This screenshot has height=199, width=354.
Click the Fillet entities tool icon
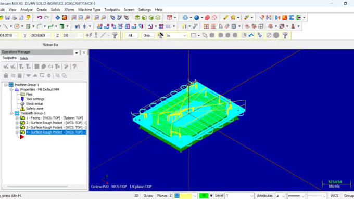pyautogui.click(x=39, y=26)
